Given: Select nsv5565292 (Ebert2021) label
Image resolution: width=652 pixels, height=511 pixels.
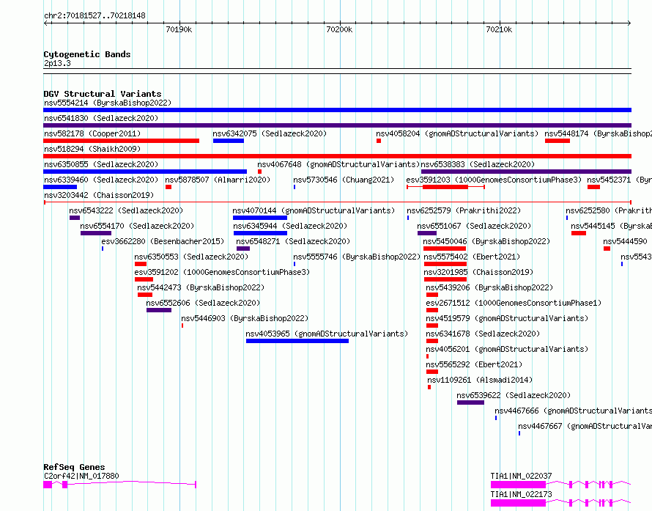Looking at the screenshot, I should [x=474, y=364].
